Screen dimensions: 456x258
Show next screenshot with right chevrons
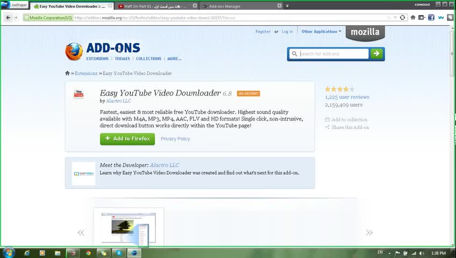coord(369,232)
